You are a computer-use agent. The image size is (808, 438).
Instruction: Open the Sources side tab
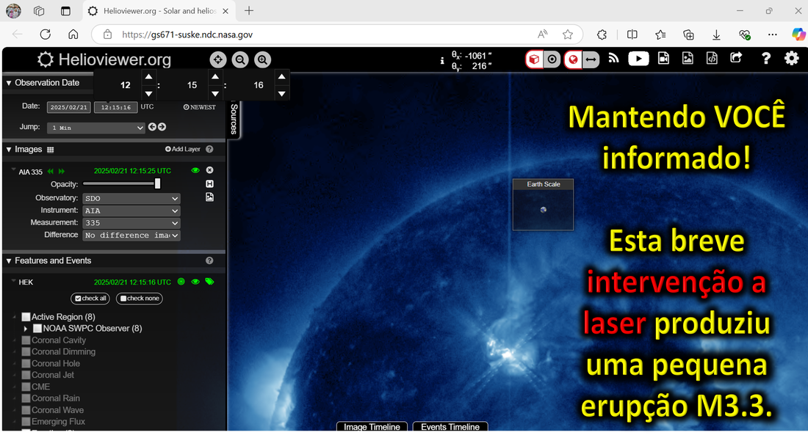234,119
